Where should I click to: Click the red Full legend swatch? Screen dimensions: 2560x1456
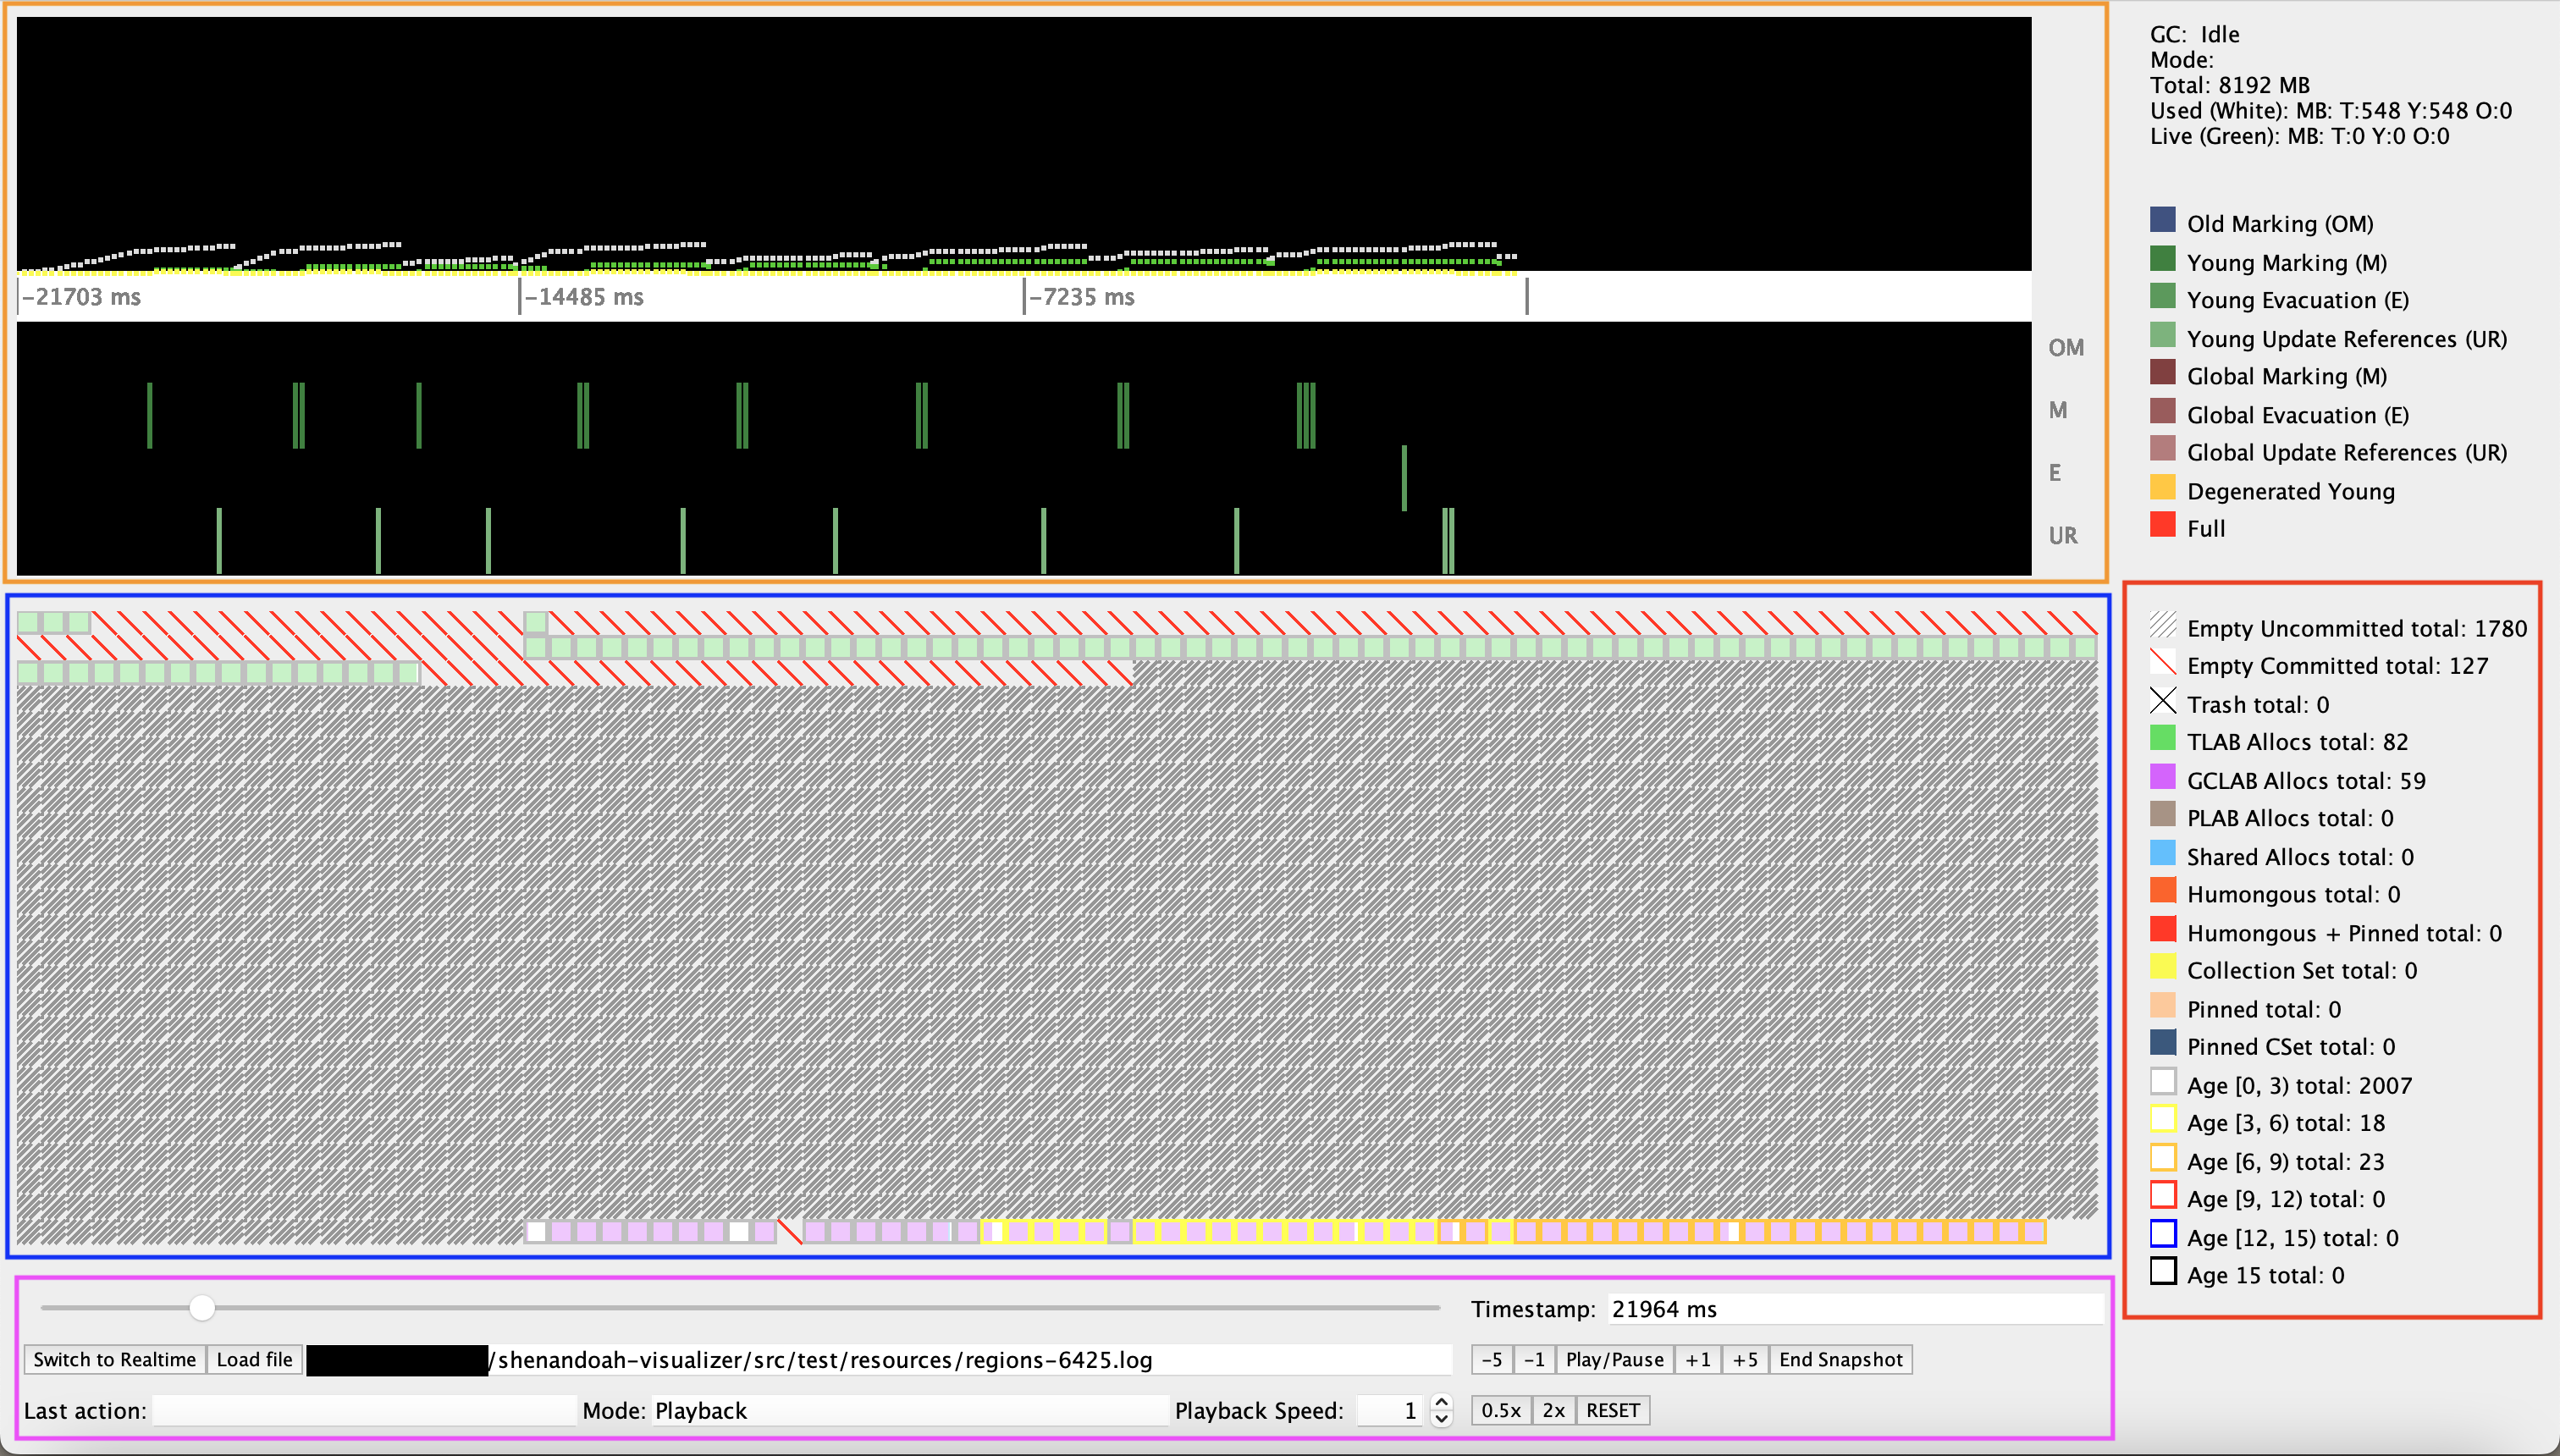click(2162, 525)
